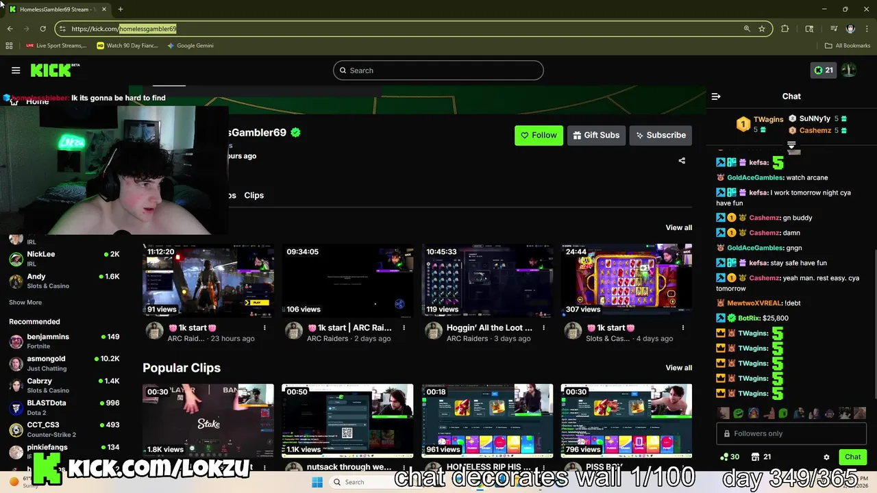The width and height of the screenshot is (877, 493).
Task: Open NickLee channel in the sidebar
Action: point(64,258)
